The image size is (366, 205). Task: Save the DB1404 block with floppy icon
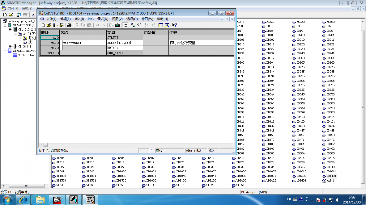click(61, 25)
